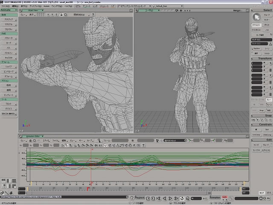The width and height of the screenshot is (273, 205).
Task: Click the lock icon in left viewport toolbar
Action: pyautogui.click(x=61, y=15)
